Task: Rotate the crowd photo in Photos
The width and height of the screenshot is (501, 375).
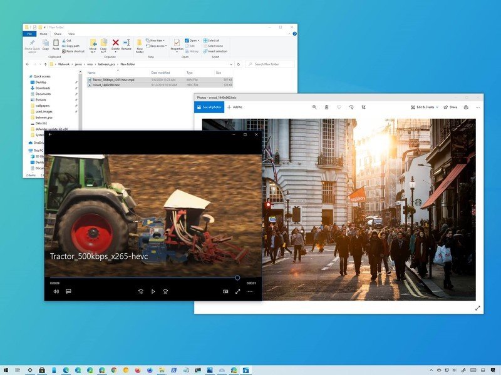Action: 351,107
